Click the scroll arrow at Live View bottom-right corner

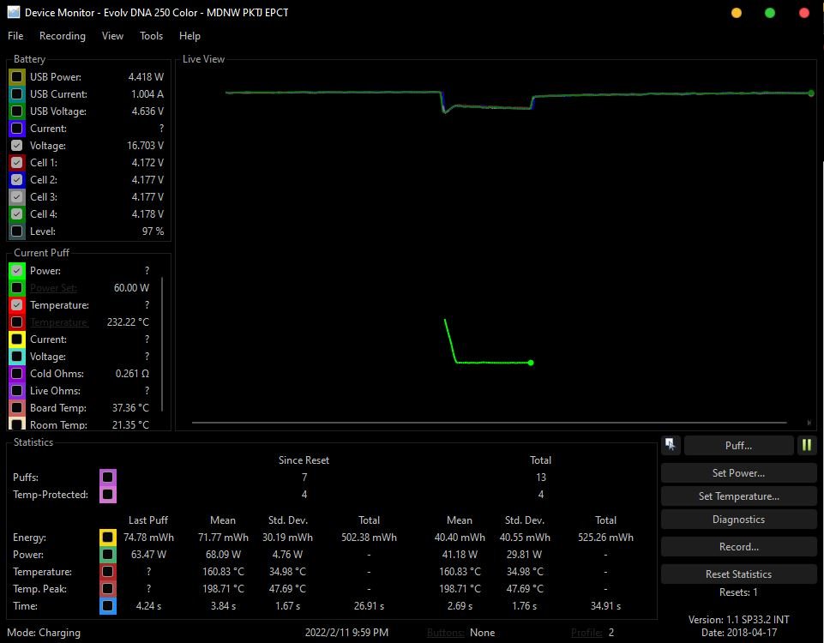[x=809, y=422]
